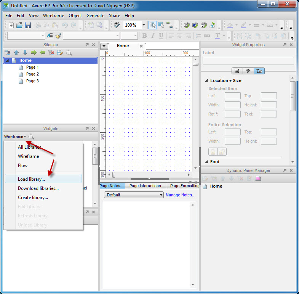Click the Open file folder icon
Screen dimensions: 299x294
coord(19,25)
